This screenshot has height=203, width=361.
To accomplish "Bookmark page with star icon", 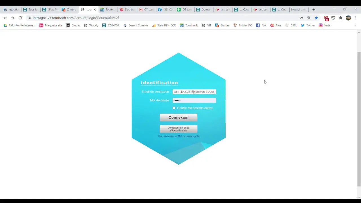I will [x=316, y=18].
